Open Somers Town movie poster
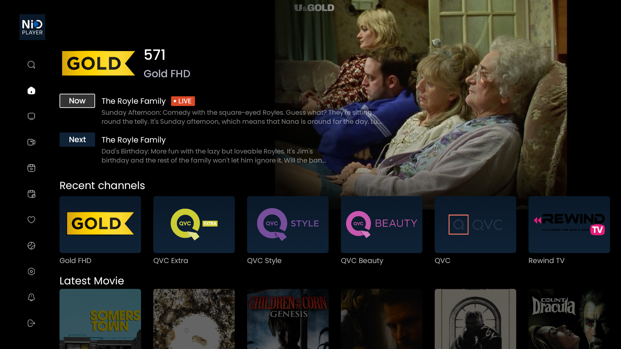 pos(100,319)
